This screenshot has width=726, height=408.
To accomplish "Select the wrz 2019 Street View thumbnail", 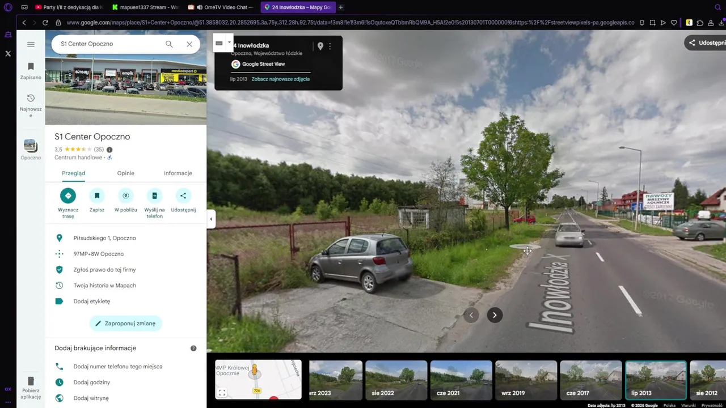I will [x=526, y=380].
